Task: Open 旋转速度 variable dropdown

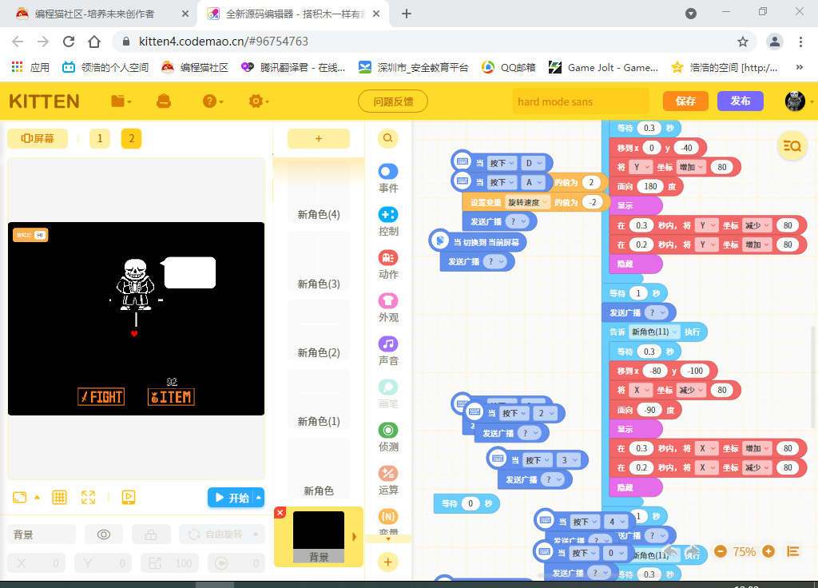Action: coord(528,202)
